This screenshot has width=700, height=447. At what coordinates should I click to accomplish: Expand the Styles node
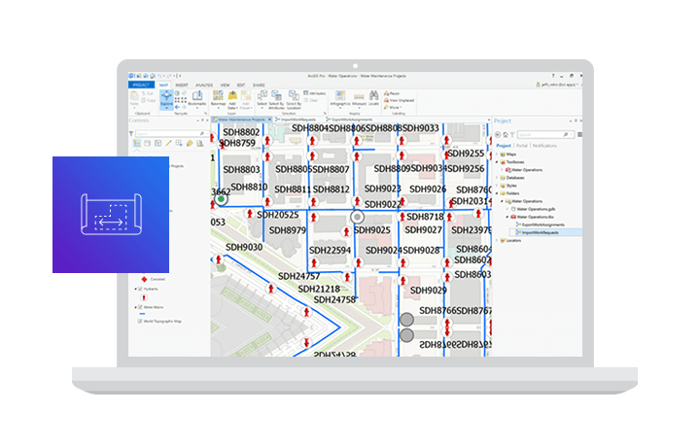coord(497,186)
